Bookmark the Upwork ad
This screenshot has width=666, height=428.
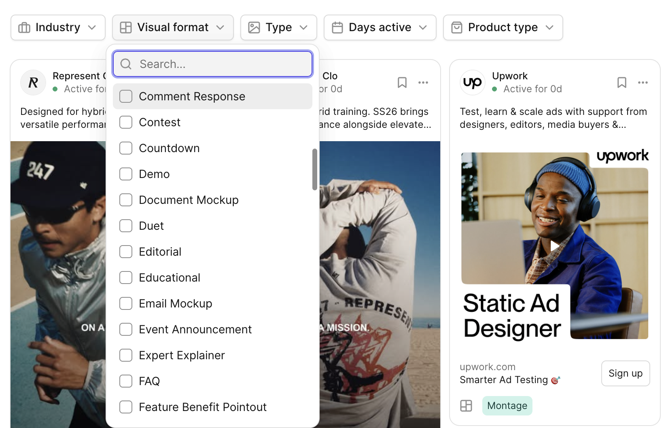(x=622, y=83)
